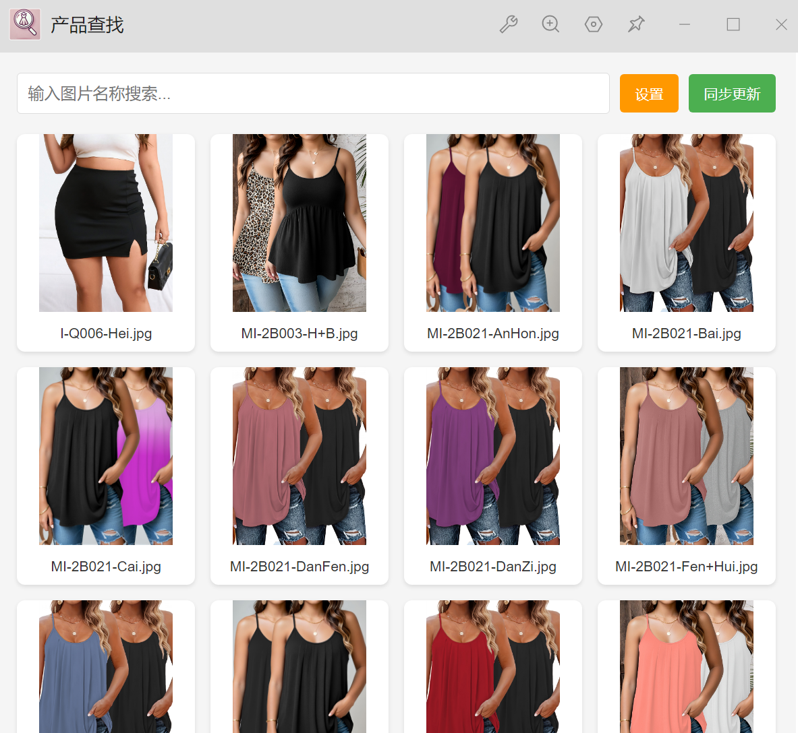The image size is (798, 733).
Task: Click the file name MI-2B021-DanFen.jpg
Action: click(300, 567)
